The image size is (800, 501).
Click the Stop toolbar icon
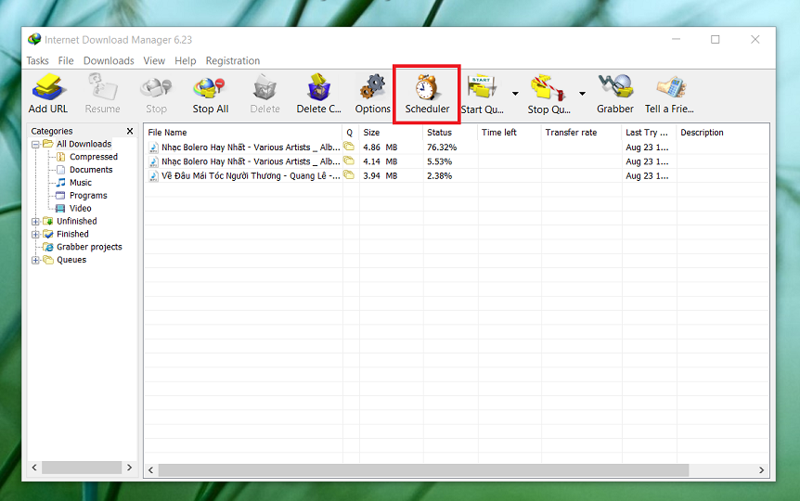click(156, 88)
